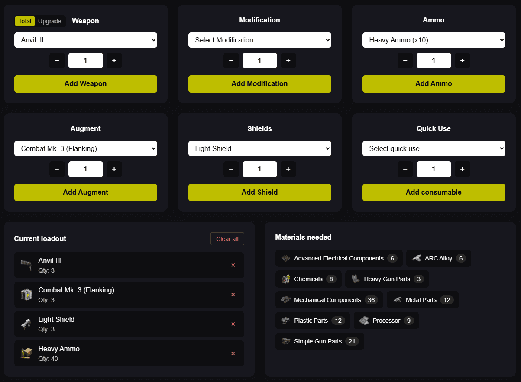This screenshot has width=521, height=382.
Task: Switch back to Total mode
Action: (x=25, y=21)
